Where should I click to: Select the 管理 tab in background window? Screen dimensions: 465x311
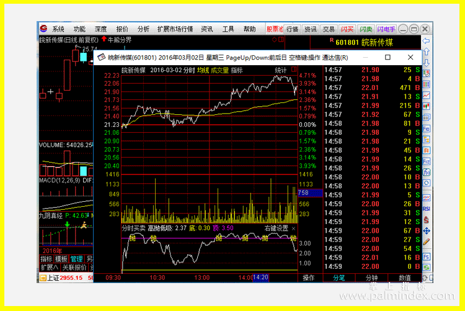[76, 259]
